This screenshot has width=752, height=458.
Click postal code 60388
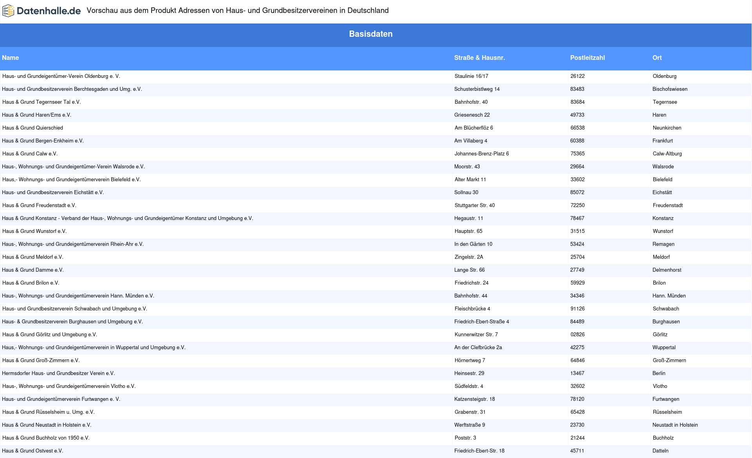[577, 141]
